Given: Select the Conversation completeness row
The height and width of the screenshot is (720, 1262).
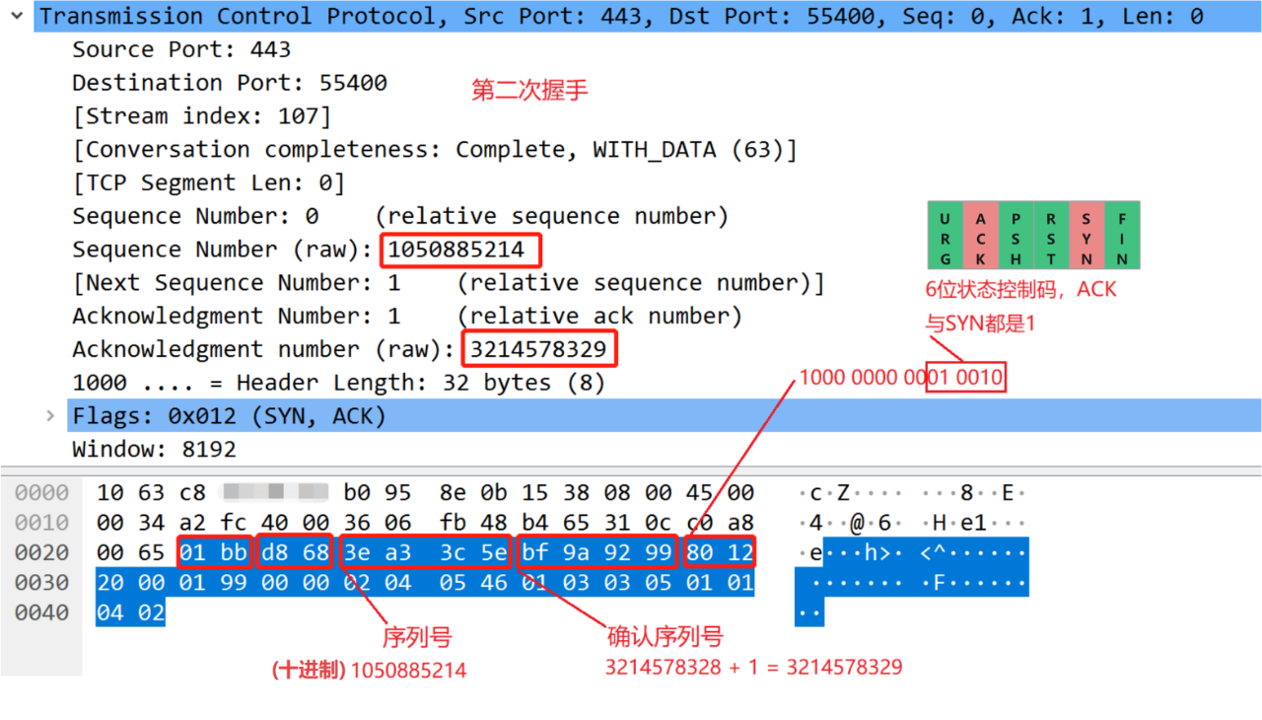Looking at the screenshot, I should [x=435, y=150].
